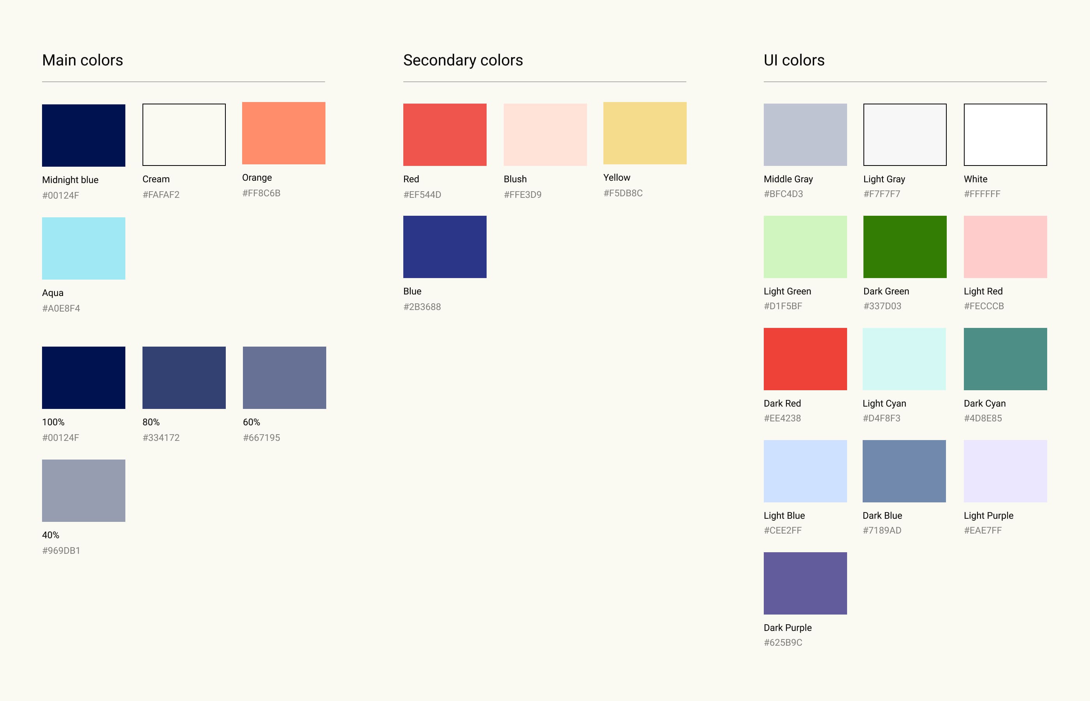Click the Blue secondary color swatch
Screen dimensions: 1090x701
tap(445, 247)
